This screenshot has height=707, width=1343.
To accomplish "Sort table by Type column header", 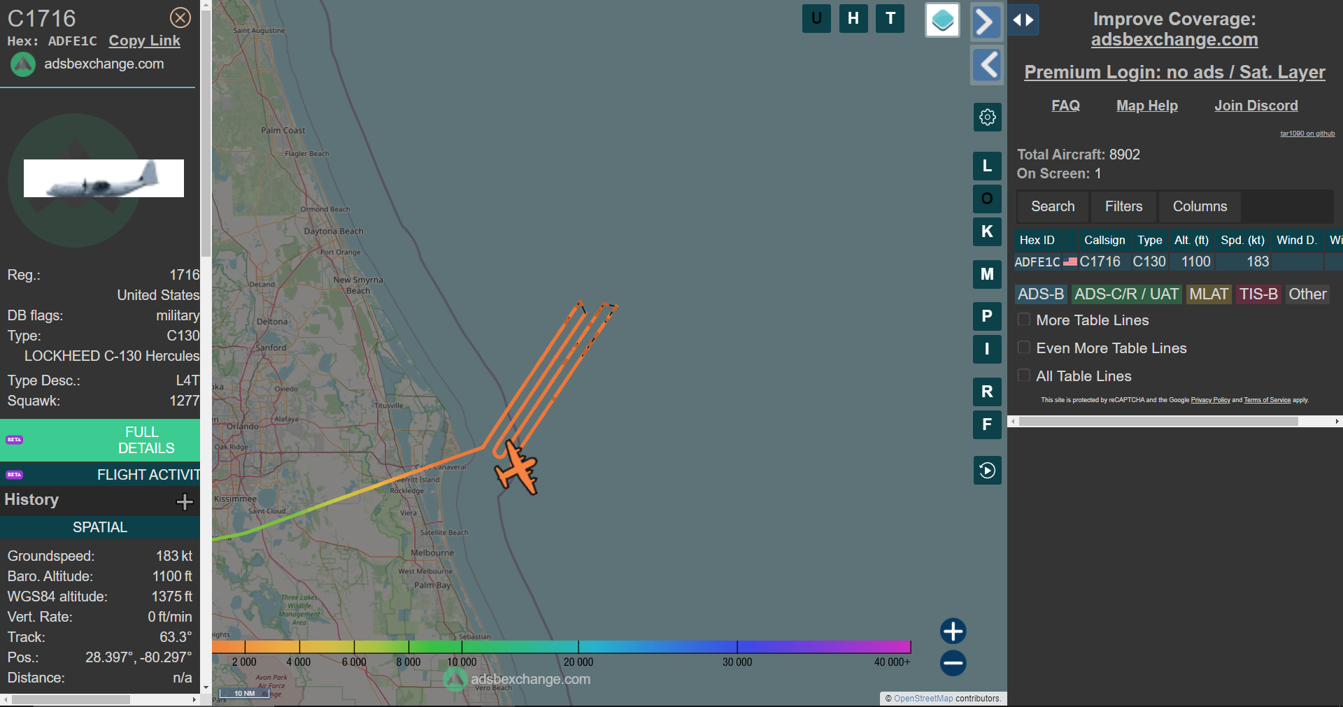I will click(x=1149, y=240).
